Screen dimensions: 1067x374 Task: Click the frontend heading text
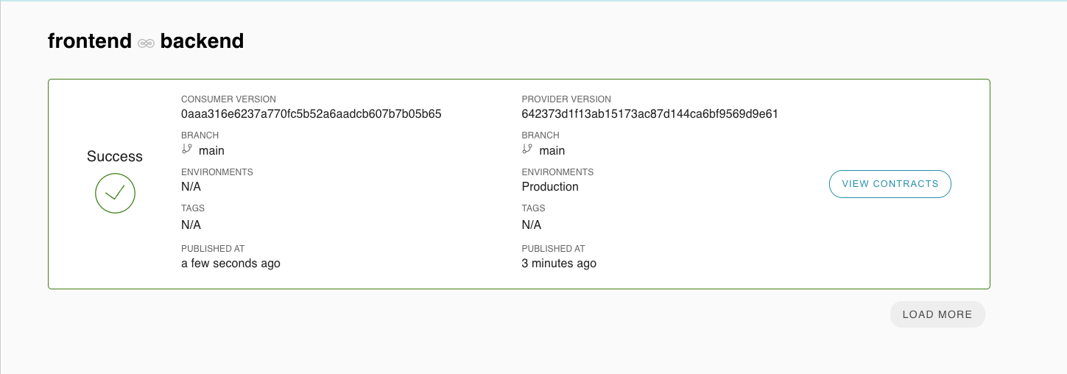coord(90,41)
